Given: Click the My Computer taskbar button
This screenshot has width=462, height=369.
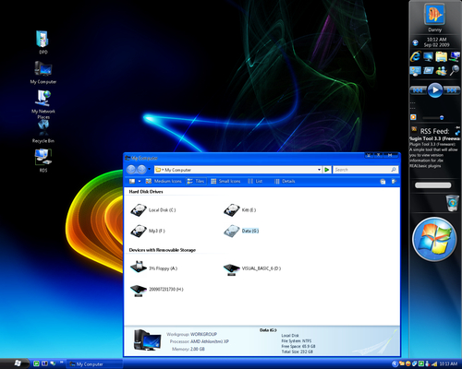Looking at the screenshot, I should pyautogui.click(x=93, y=364).
